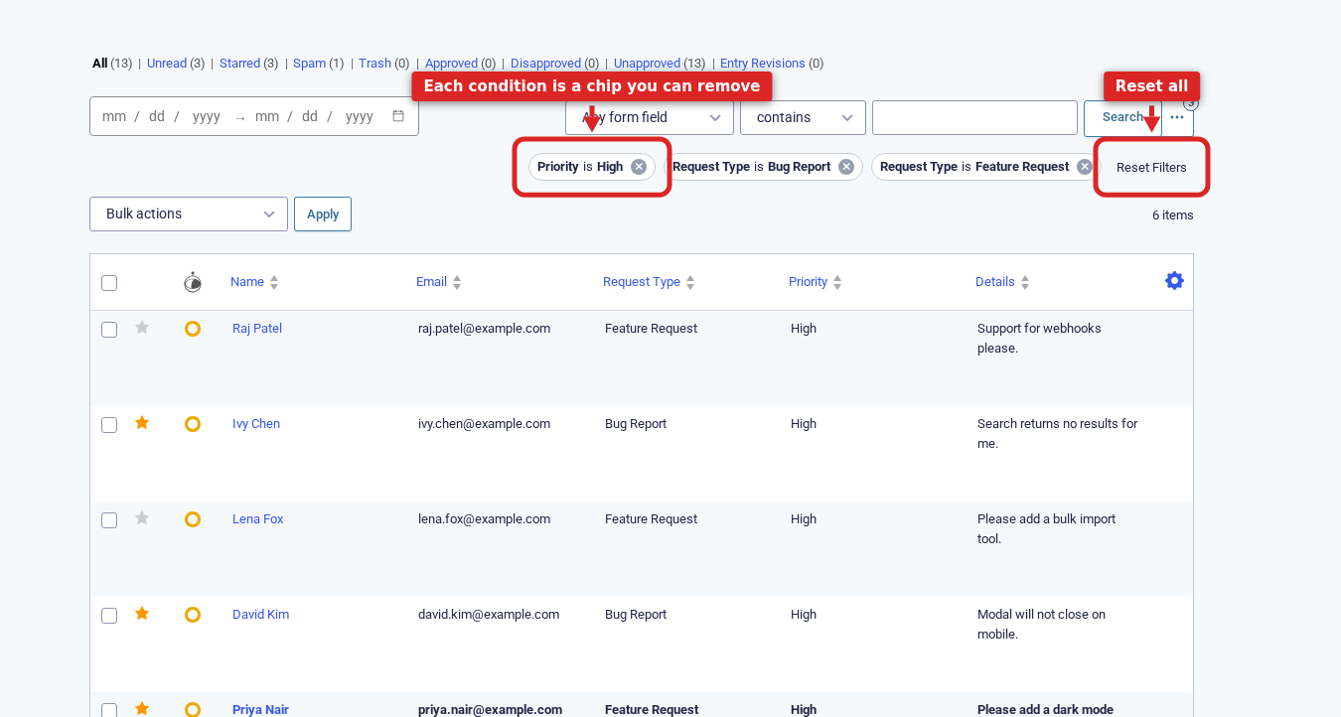Click the Name column header
This screenshot has height=717, width=1341.
pyautogui.click(x=247, y=282)
